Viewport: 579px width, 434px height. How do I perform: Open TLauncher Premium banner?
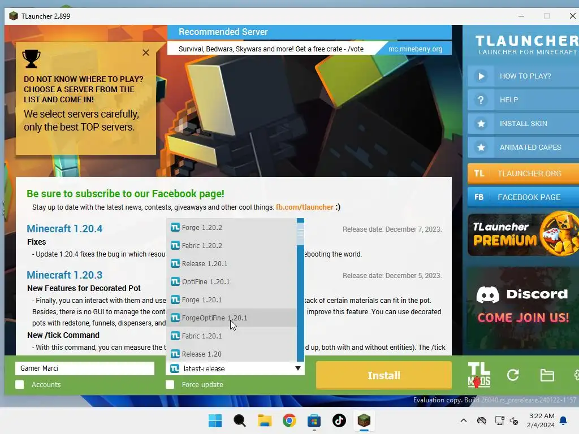click(523, 234)
